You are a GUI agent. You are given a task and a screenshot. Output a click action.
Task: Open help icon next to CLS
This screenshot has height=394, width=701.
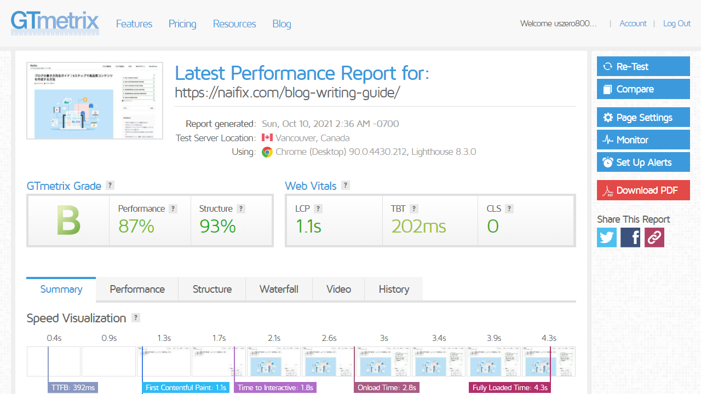509,208
